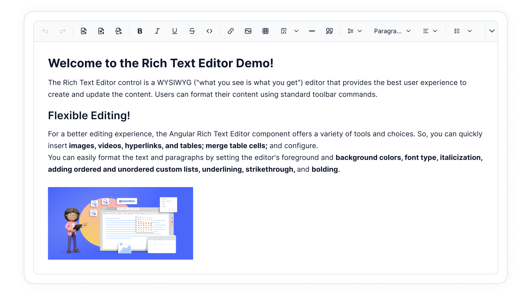Expand the toolbar overflow chevron
531x295 pixels.
pos(492,31)
